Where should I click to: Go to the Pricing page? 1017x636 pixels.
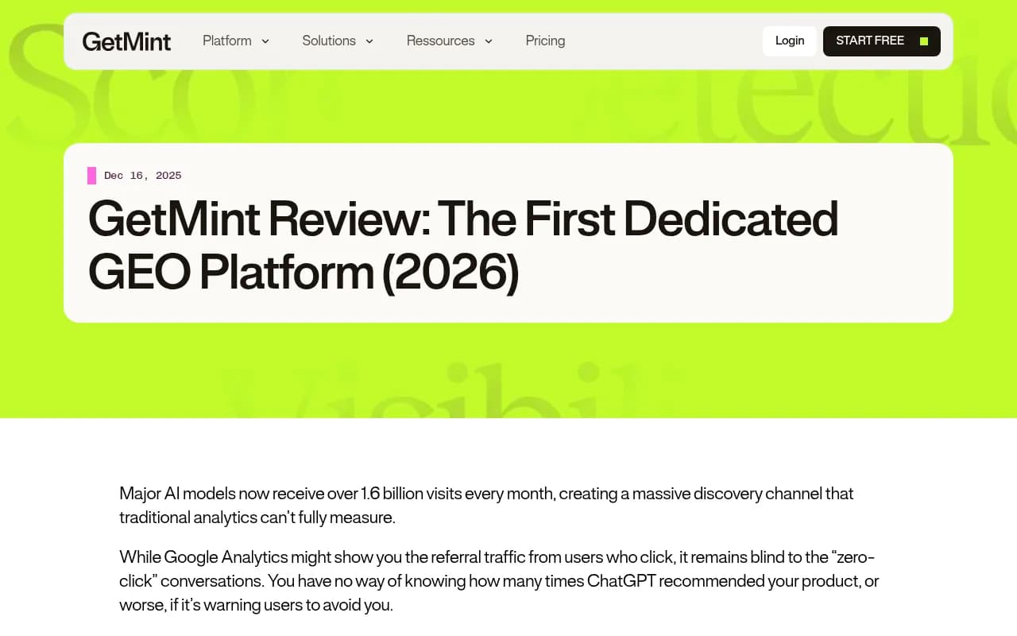pyautogui.click(x=545, y=41)
